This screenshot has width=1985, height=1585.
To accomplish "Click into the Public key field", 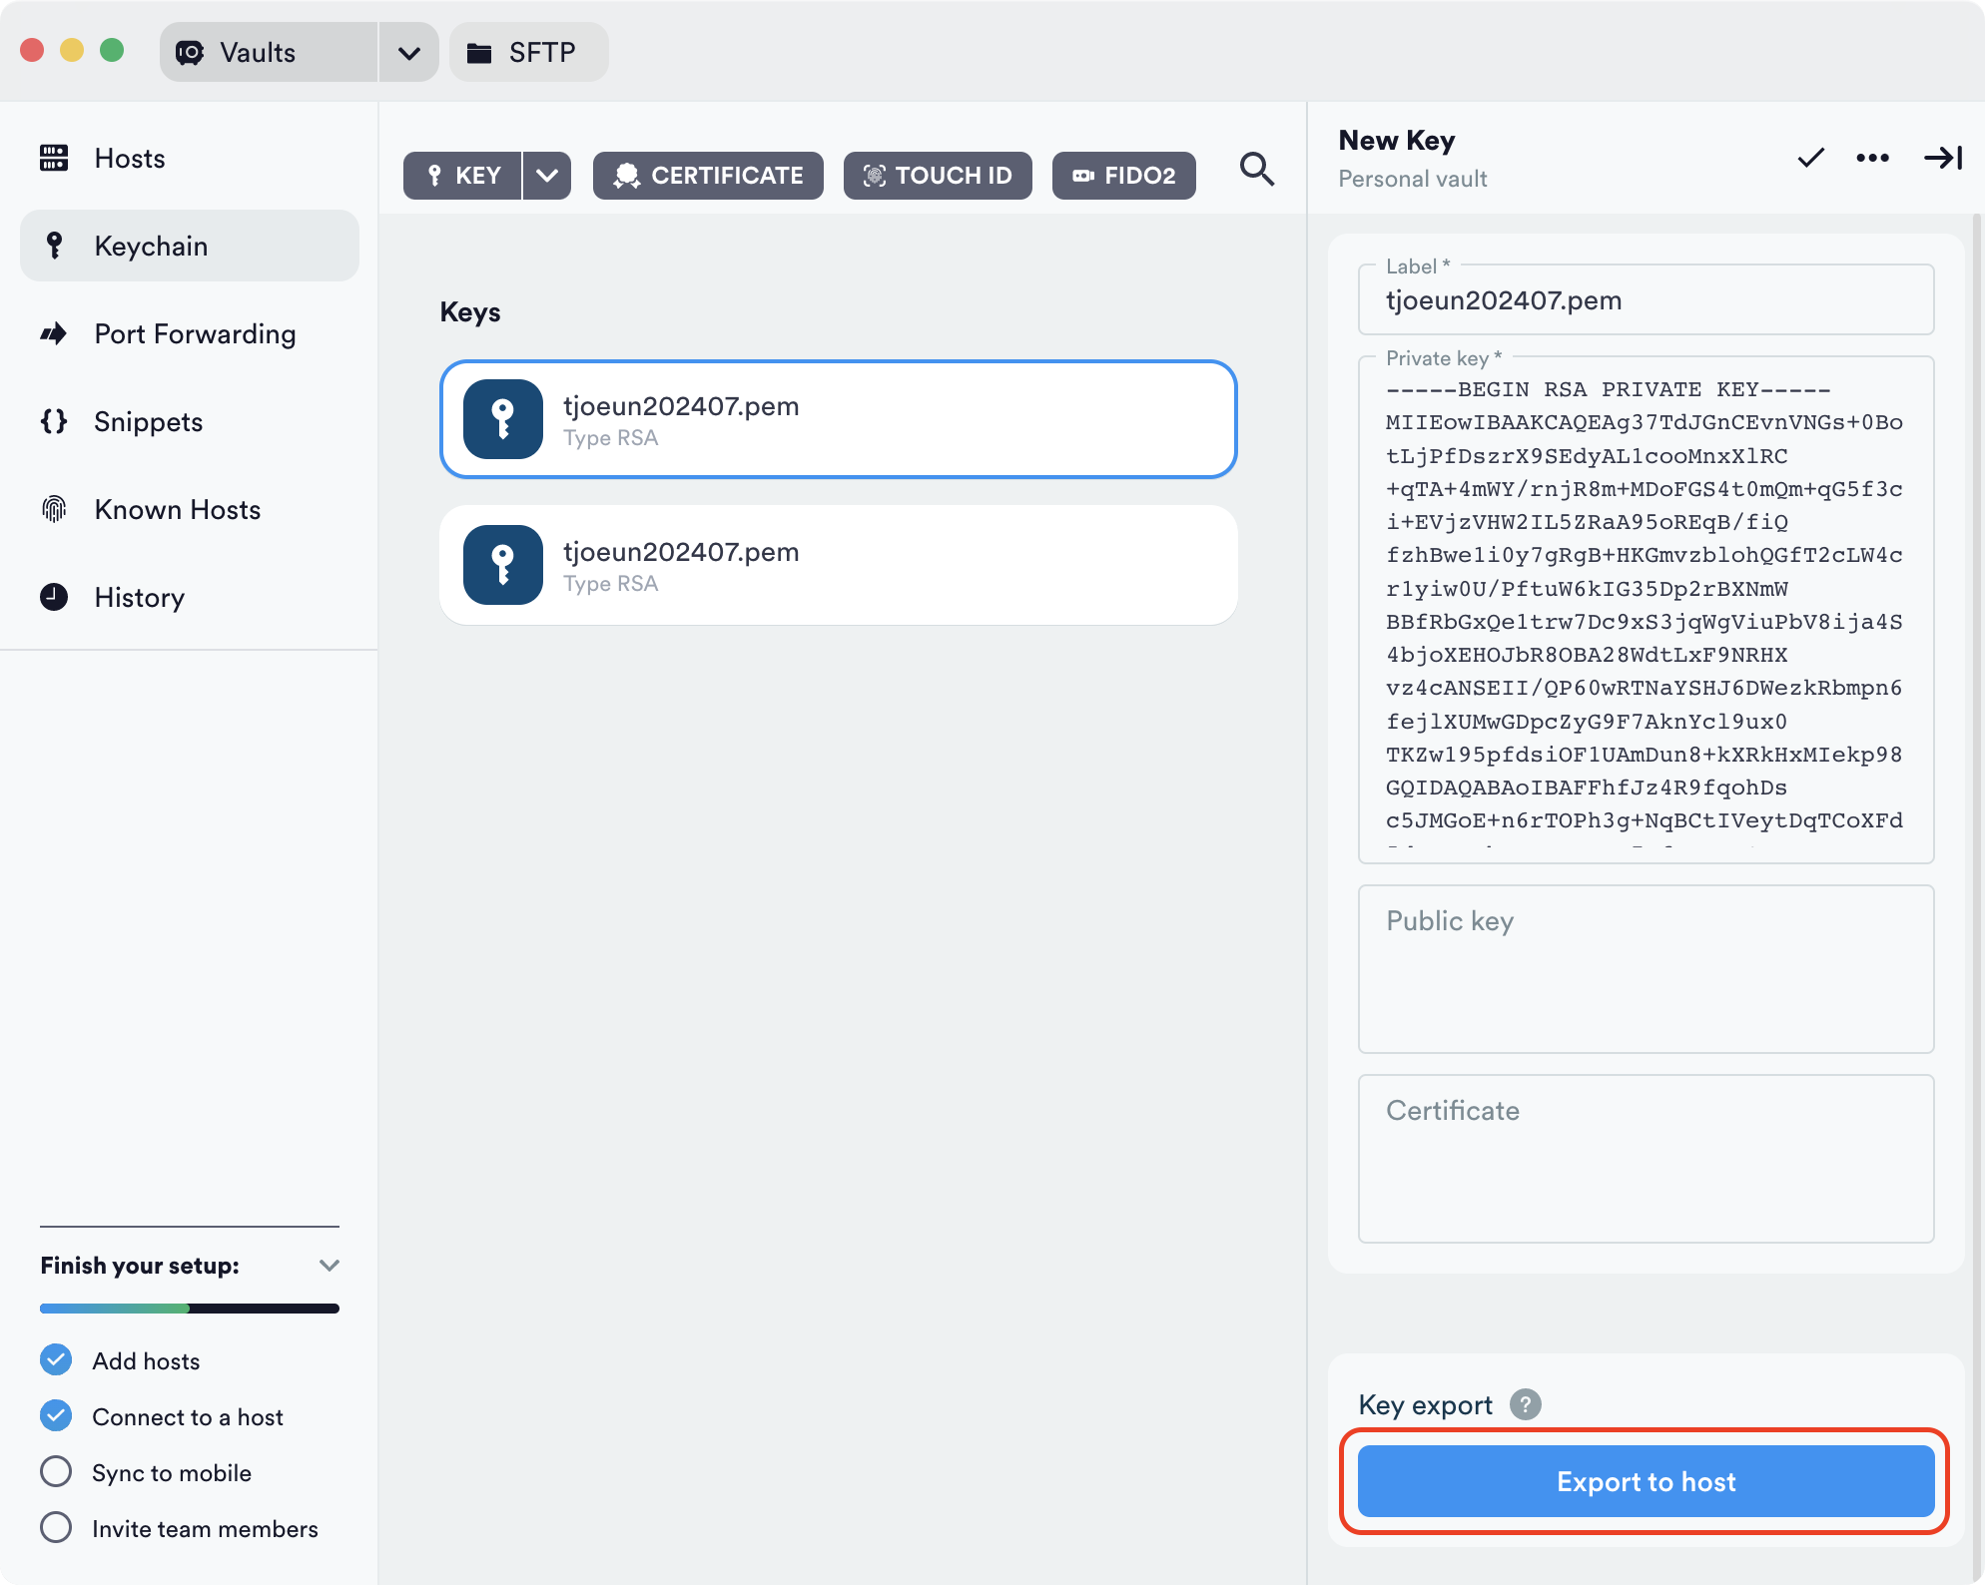I will [x=1646, y=969].
